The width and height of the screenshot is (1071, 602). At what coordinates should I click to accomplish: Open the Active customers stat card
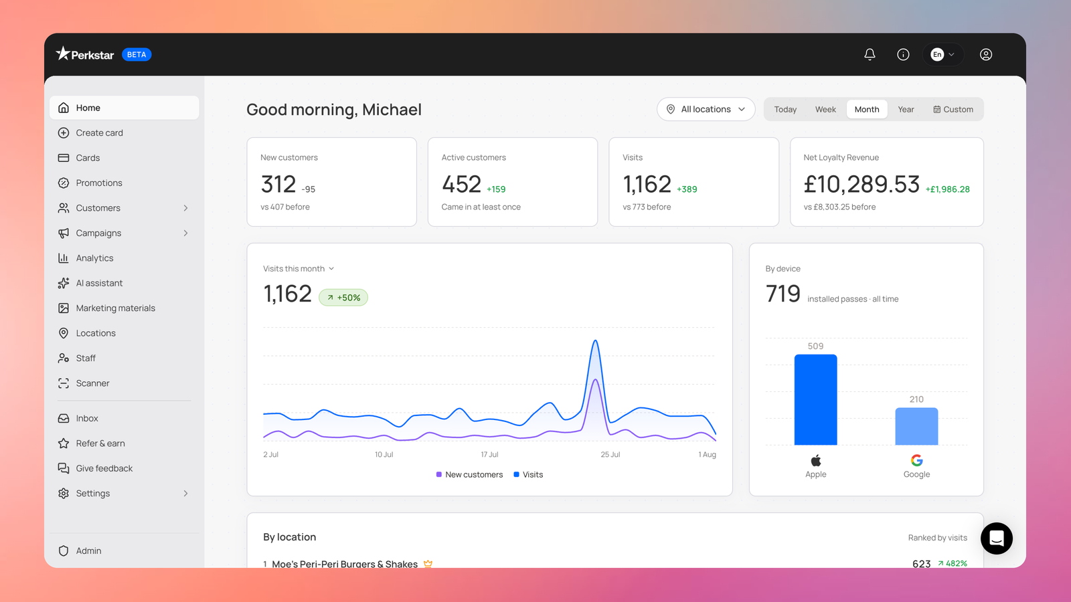tap(513, 182)
